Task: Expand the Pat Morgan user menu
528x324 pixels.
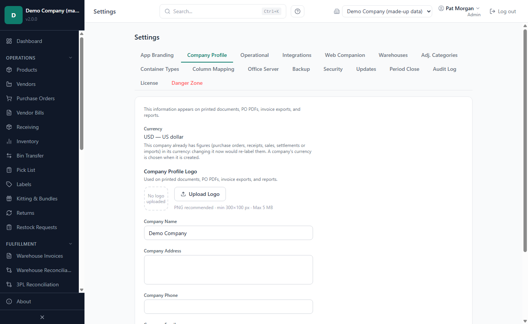Action: [x=459, y=8]
